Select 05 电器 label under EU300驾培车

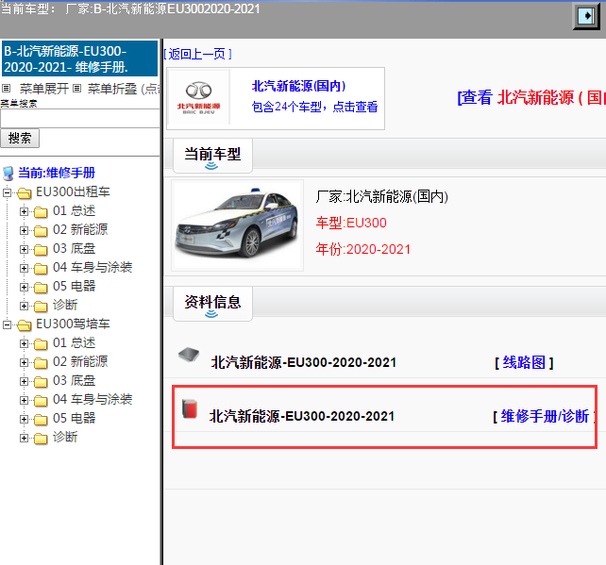(x=74, y=418)
